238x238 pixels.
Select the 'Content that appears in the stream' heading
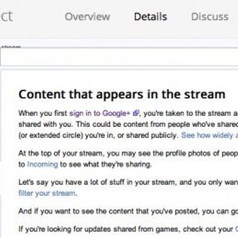[122, 95]
